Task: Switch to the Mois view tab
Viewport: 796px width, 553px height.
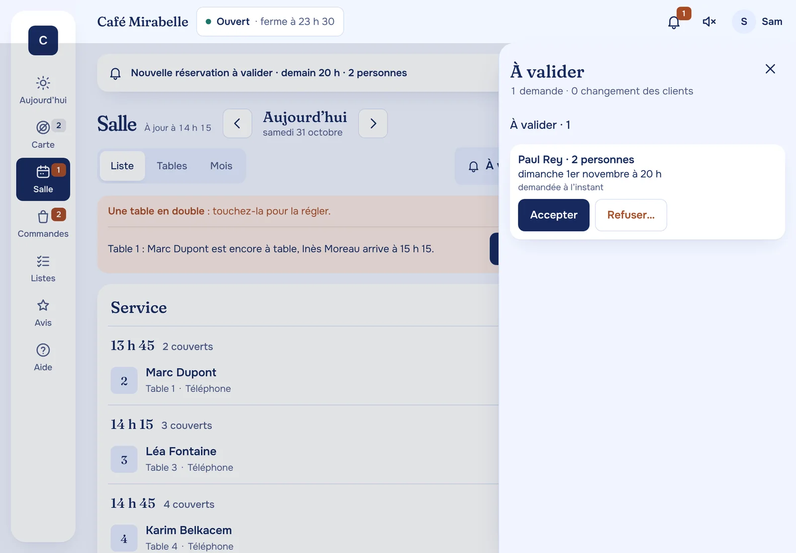Action: pos(221,166)
